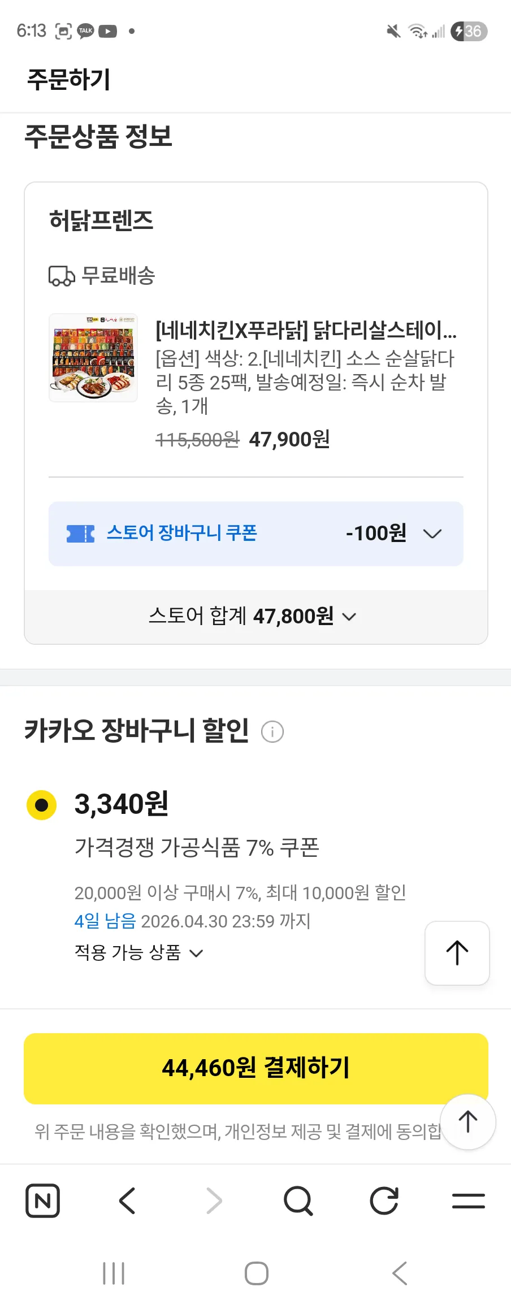Open Android recent apps button
This screenshot has width=511, height=1309.
coord(114,1273)
